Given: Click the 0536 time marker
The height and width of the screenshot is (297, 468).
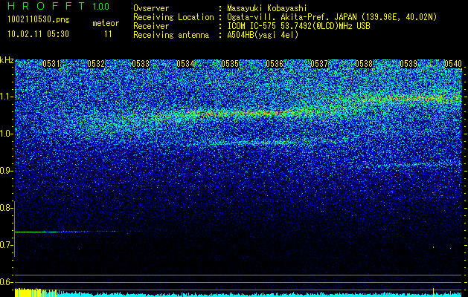Looking at the screenshot, I should coord(275,64).
